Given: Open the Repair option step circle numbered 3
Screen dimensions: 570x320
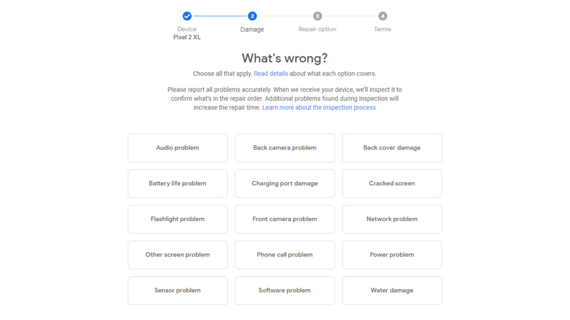Looking at the screenshot, I should (x=317, y=16).
